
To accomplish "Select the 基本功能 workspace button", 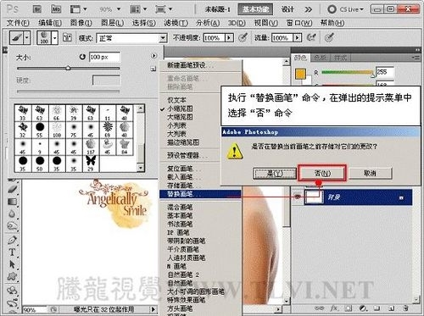I will point(255,9).
